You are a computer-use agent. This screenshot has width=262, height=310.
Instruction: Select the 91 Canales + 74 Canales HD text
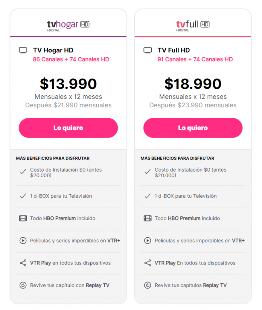coord(195,59)
